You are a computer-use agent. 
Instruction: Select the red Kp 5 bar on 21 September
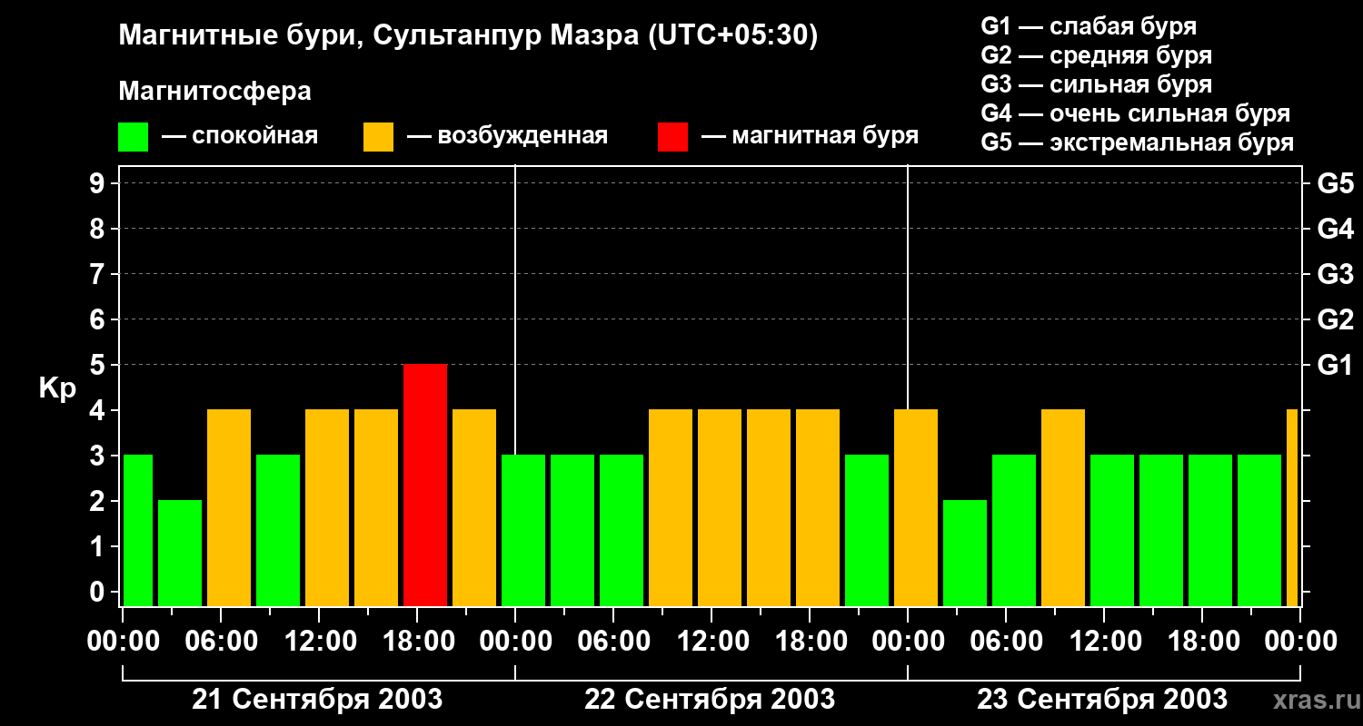pyautogui.click(x=425, y=485)
